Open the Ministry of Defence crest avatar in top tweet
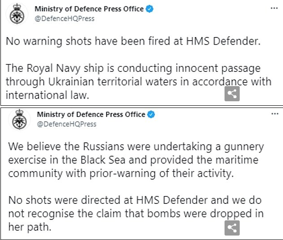283x240 pixels. click(x=18, y=14)
